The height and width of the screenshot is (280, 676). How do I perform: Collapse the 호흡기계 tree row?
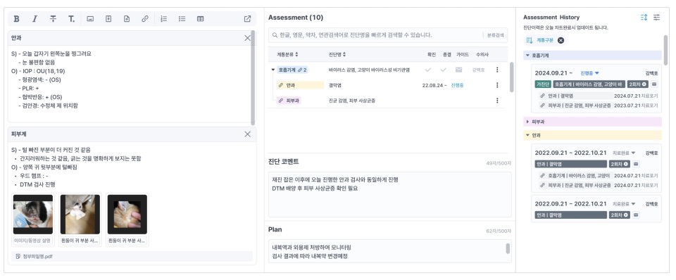click(x=273, y=70)
